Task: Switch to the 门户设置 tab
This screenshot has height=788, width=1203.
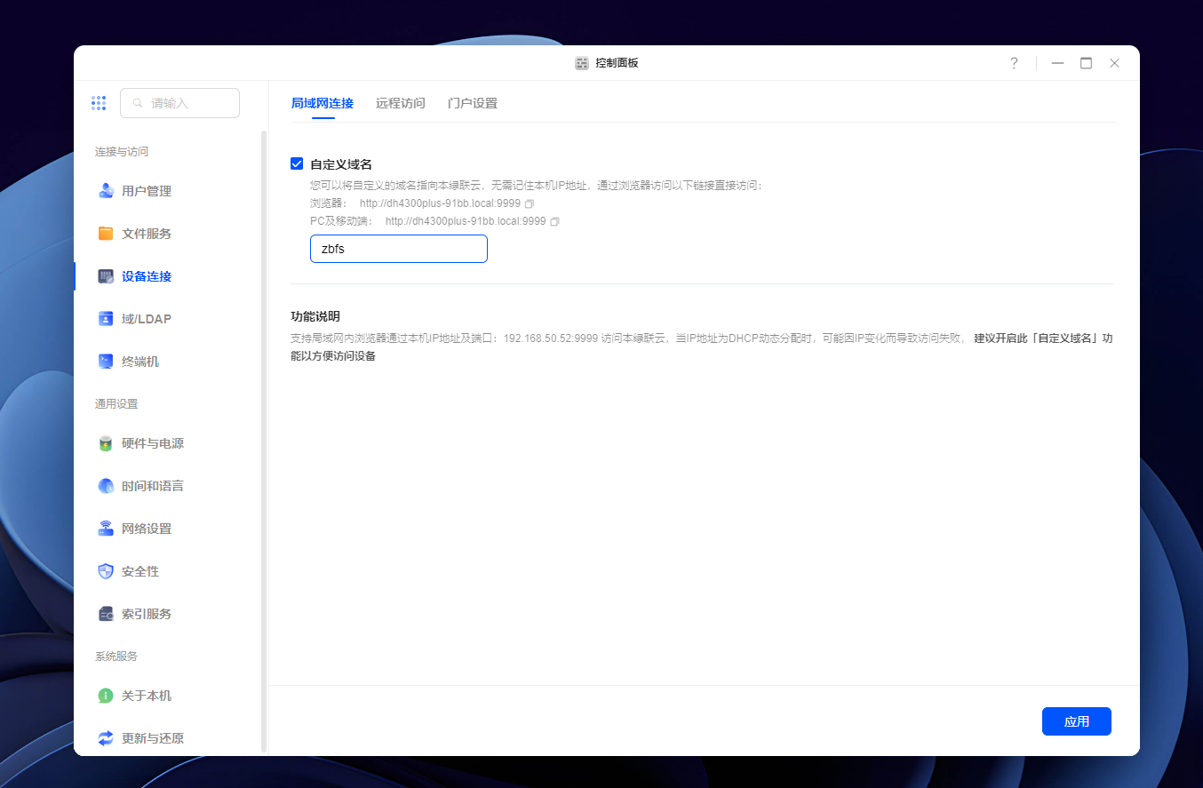Action: click(x=473, y=103)
